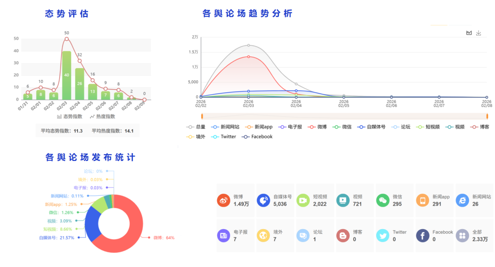This screenshot has height=267, width=495.
Task: Click the 新闻app orange phone icon
Action: pos(423,201)
